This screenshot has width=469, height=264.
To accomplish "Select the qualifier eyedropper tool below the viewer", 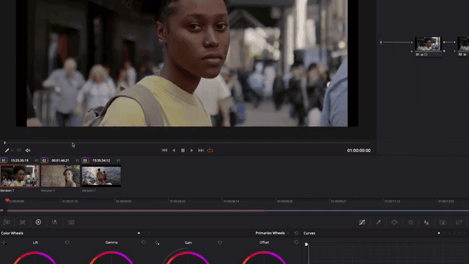I will 7,150.
